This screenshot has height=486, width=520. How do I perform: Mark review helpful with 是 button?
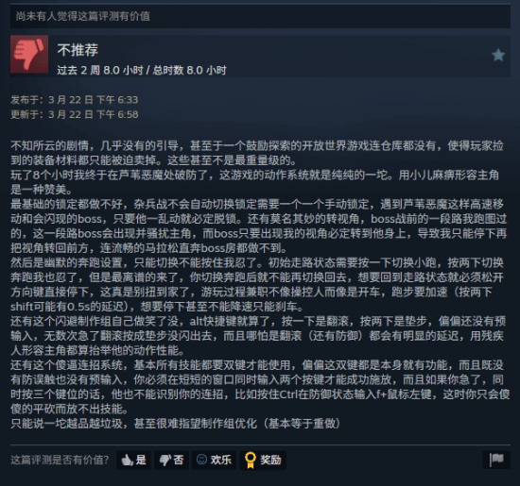[133, 460]
